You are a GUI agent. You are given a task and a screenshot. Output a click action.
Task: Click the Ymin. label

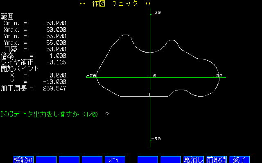pyautogui.click(x=11, y=36)
